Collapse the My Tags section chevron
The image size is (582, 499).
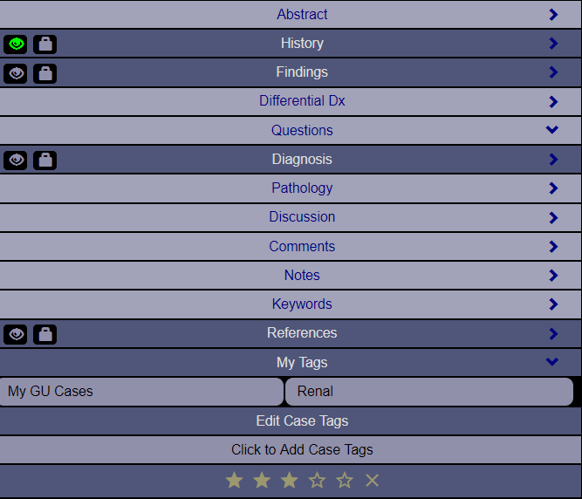pyautogui.click(x=552, y=362)
